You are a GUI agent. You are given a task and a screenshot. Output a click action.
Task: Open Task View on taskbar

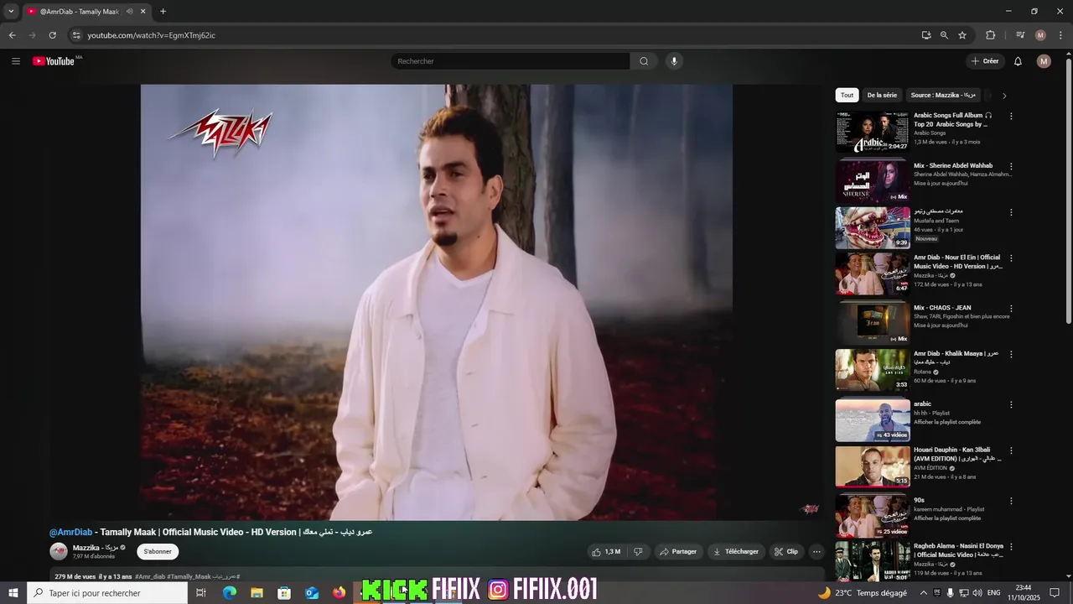point(201,592)
